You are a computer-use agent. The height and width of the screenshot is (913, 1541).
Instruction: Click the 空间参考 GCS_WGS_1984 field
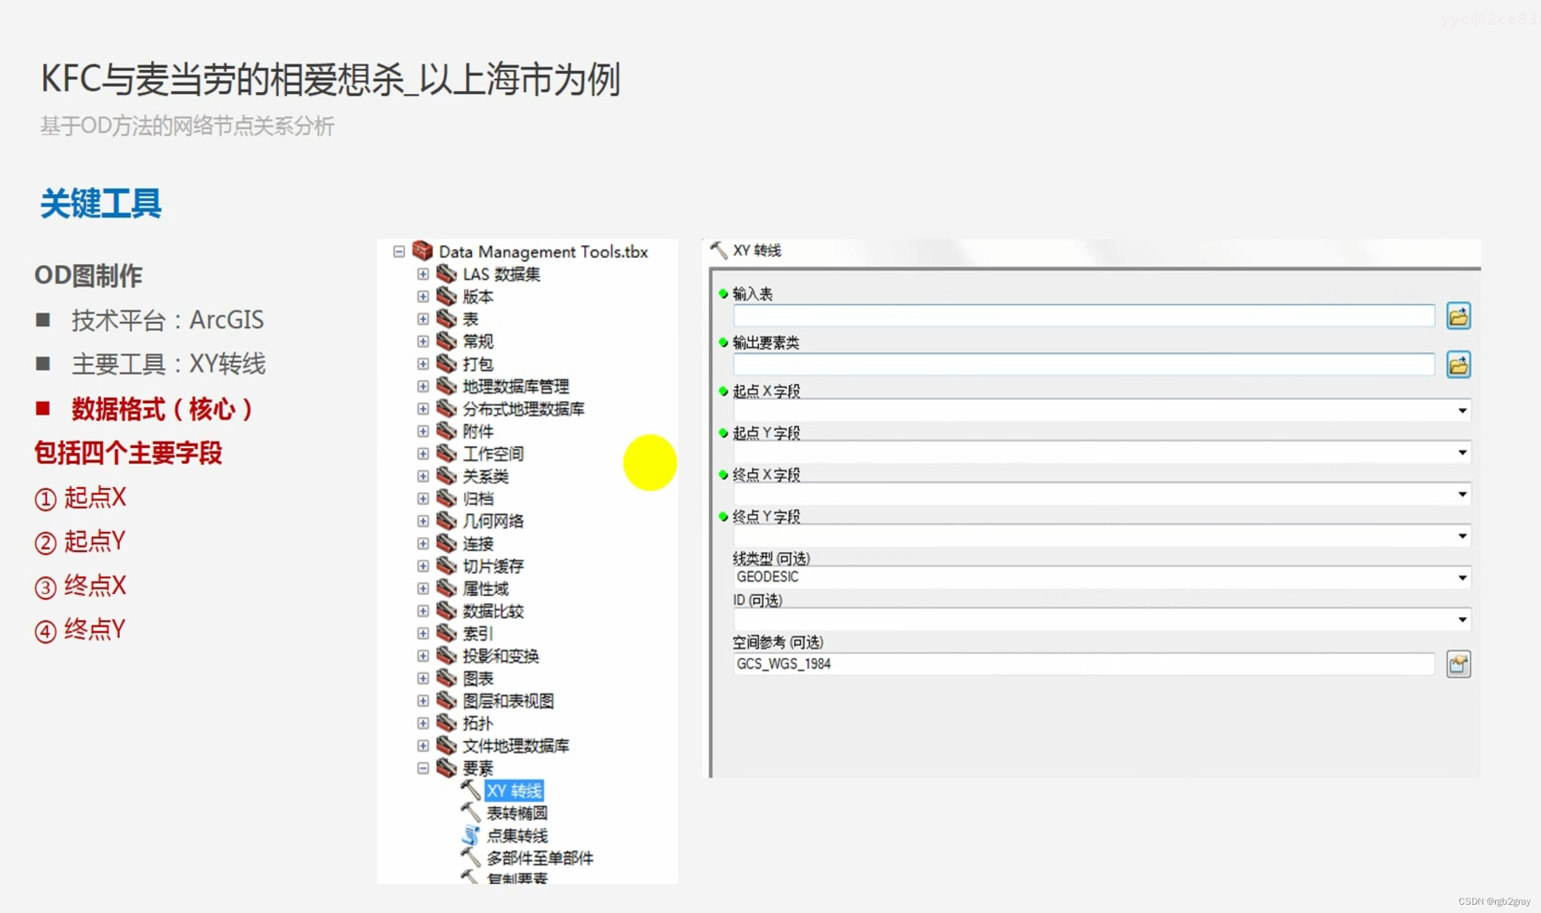1083,664
